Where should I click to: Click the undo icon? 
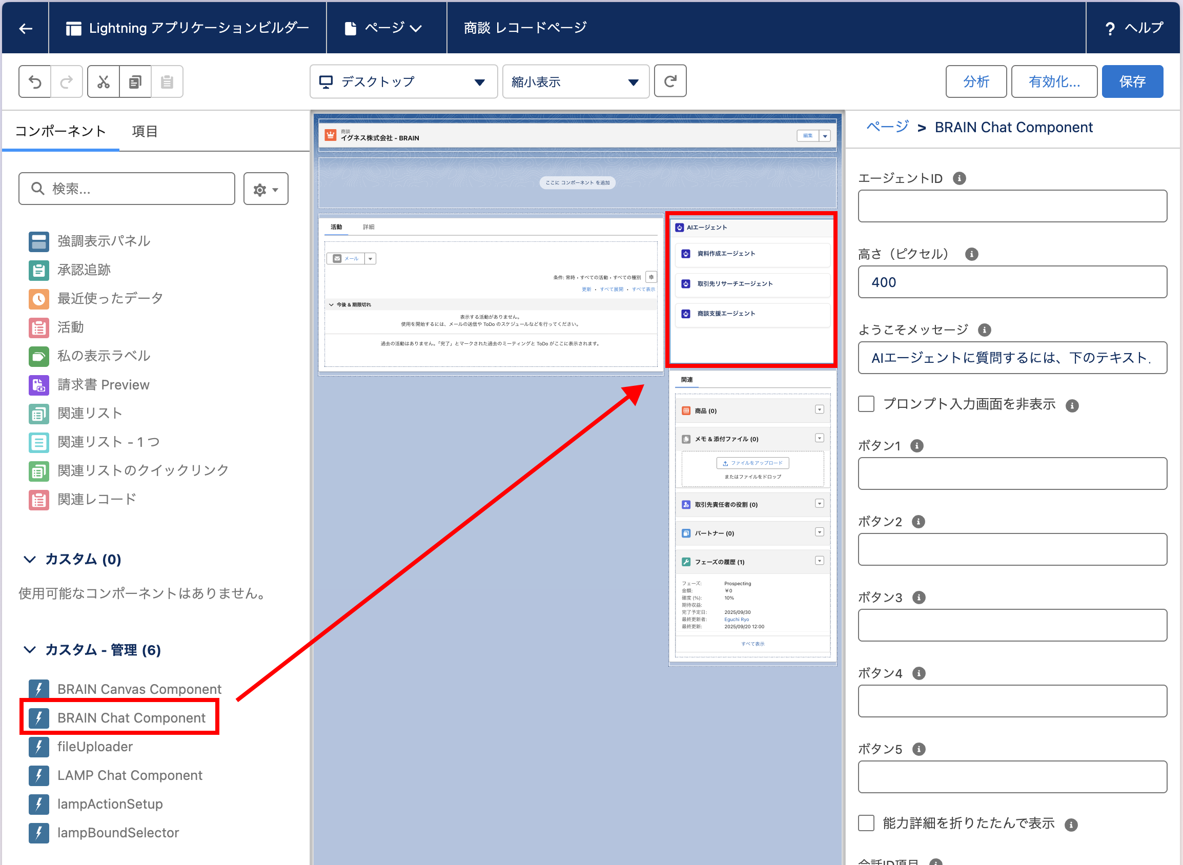tap(35, 81)
